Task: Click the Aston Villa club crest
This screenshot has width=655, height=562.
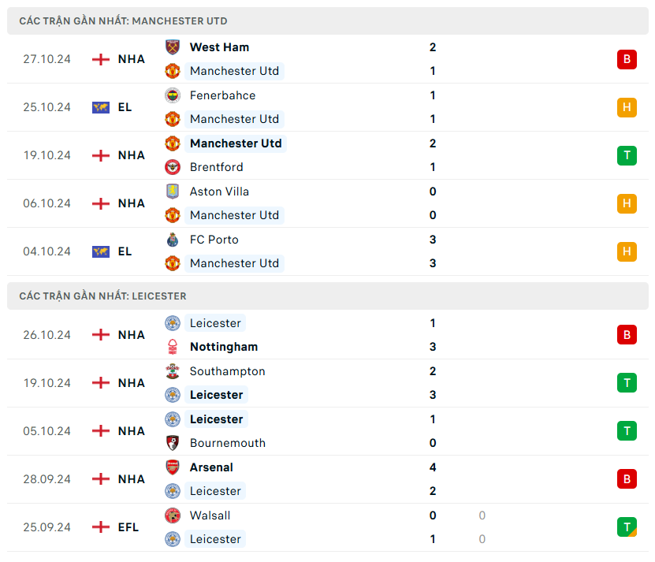Action: [173, 192]
